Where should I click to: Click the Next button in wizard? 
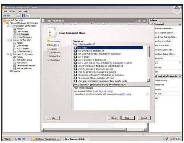128,118
